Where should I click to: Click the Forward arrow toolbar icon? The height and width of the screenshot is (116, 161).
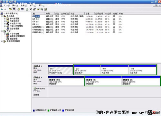(5, 9)
